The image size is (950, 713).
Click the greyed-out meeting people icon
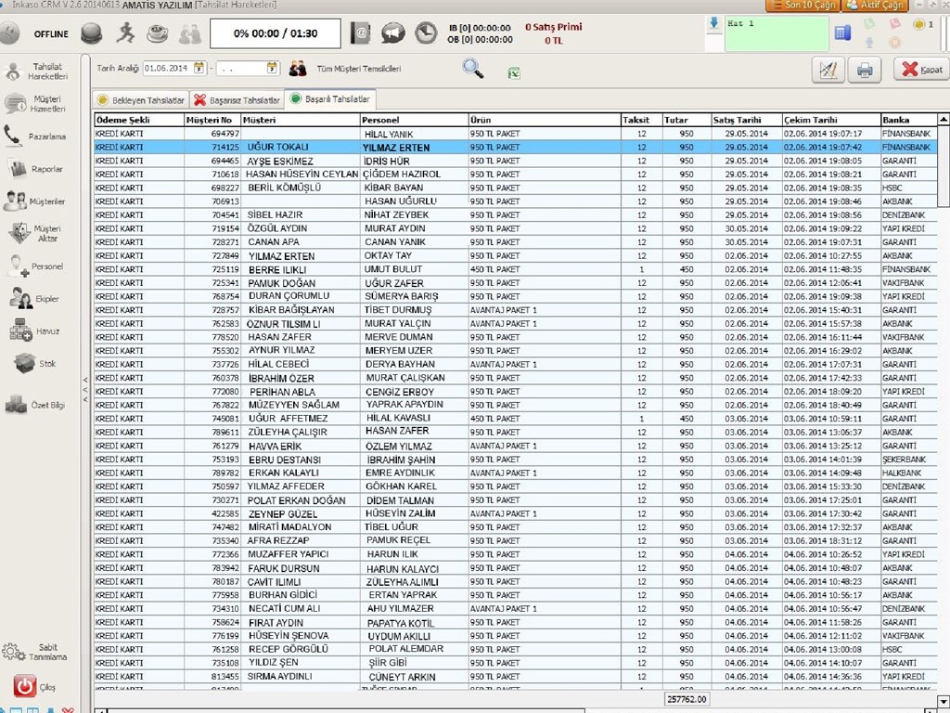pos(190,33)
